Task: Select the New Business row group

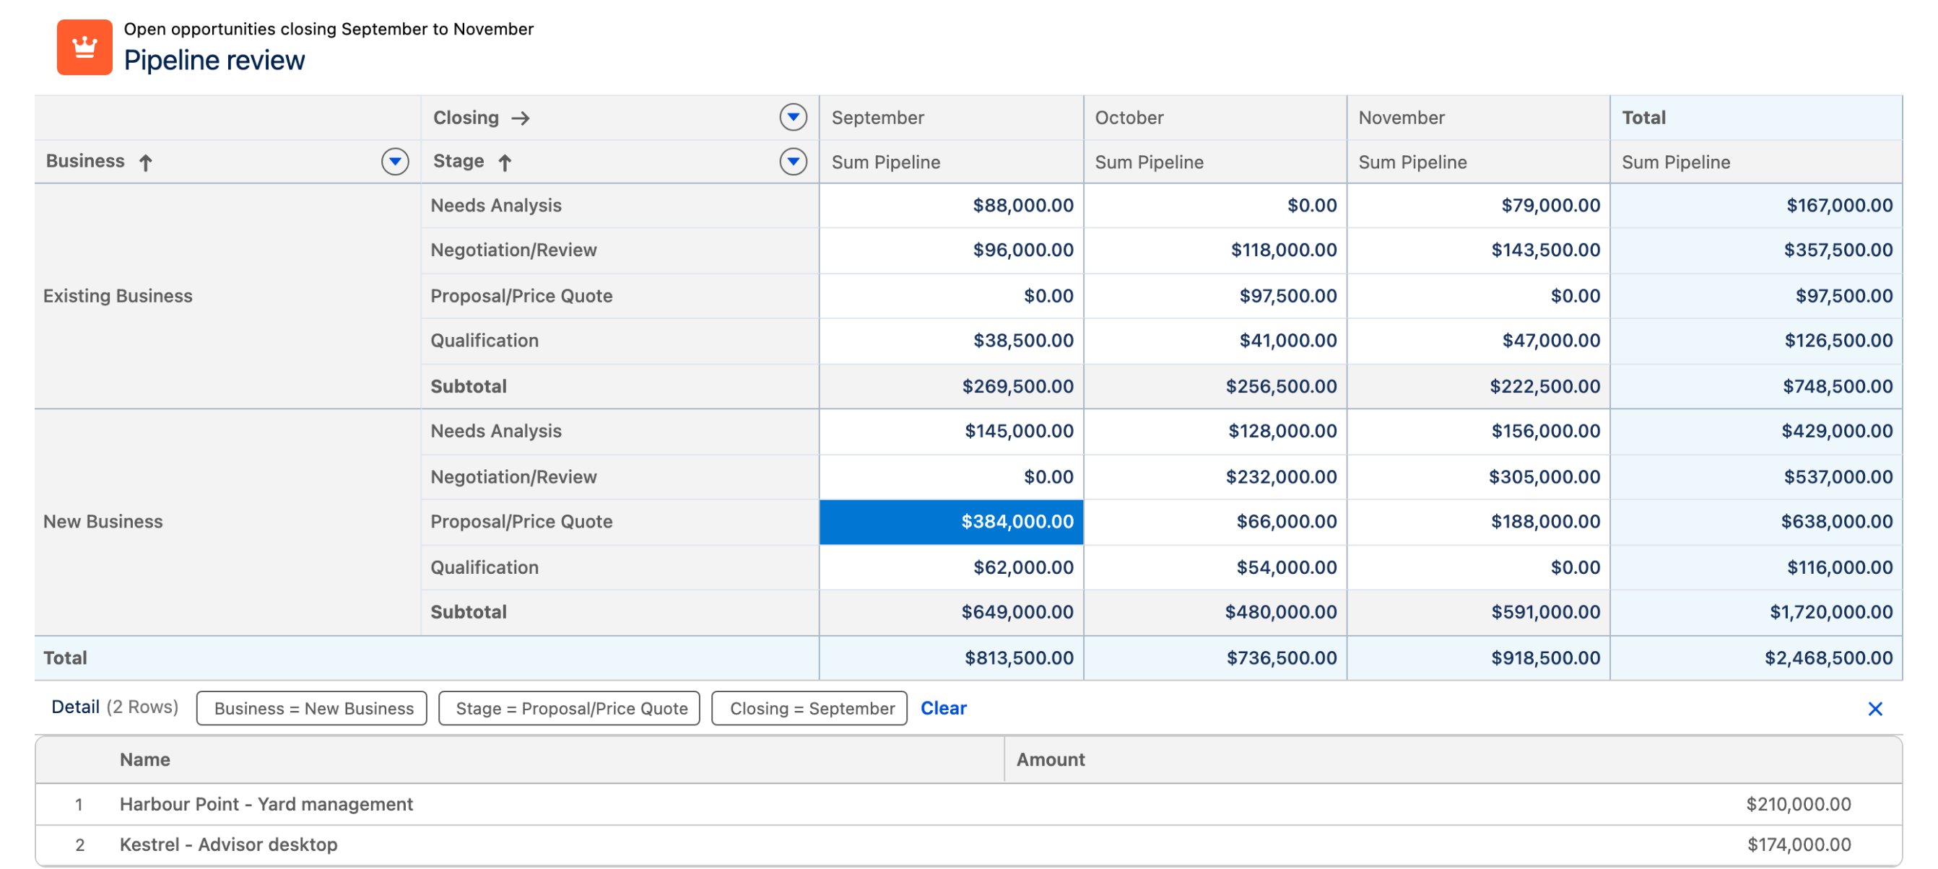Action: [227, 522]
